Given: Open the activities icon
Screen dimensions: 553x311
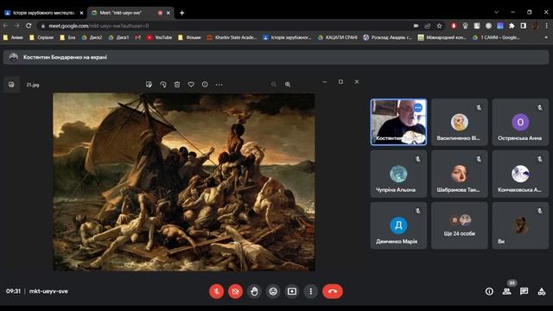Looking at the screenshot, I should click(542, 291).
